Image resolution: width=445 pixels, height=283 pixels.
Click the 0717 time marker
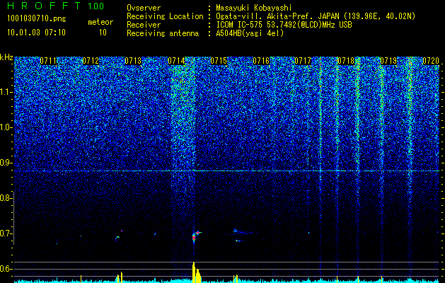click(303, 61)
